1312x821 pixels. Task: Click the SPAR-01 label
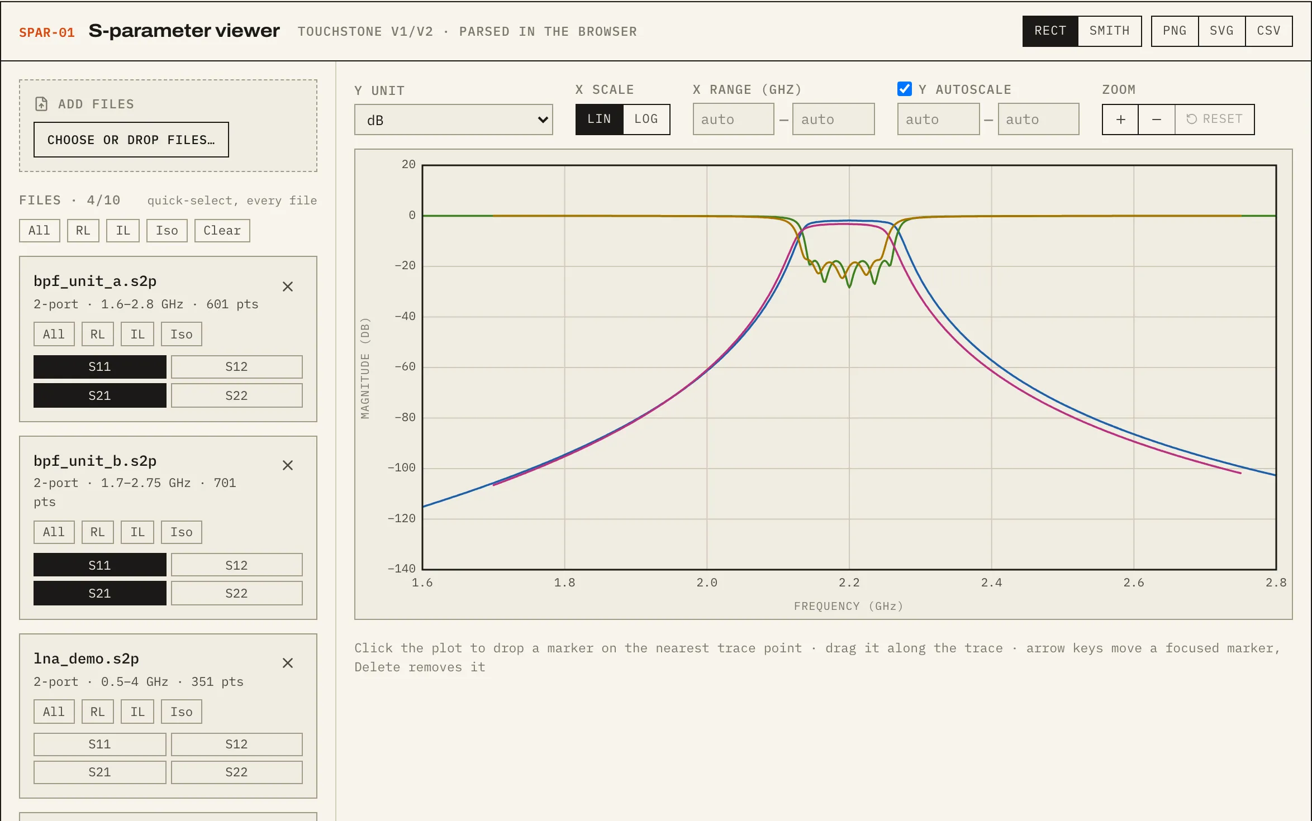pos(47,32)
